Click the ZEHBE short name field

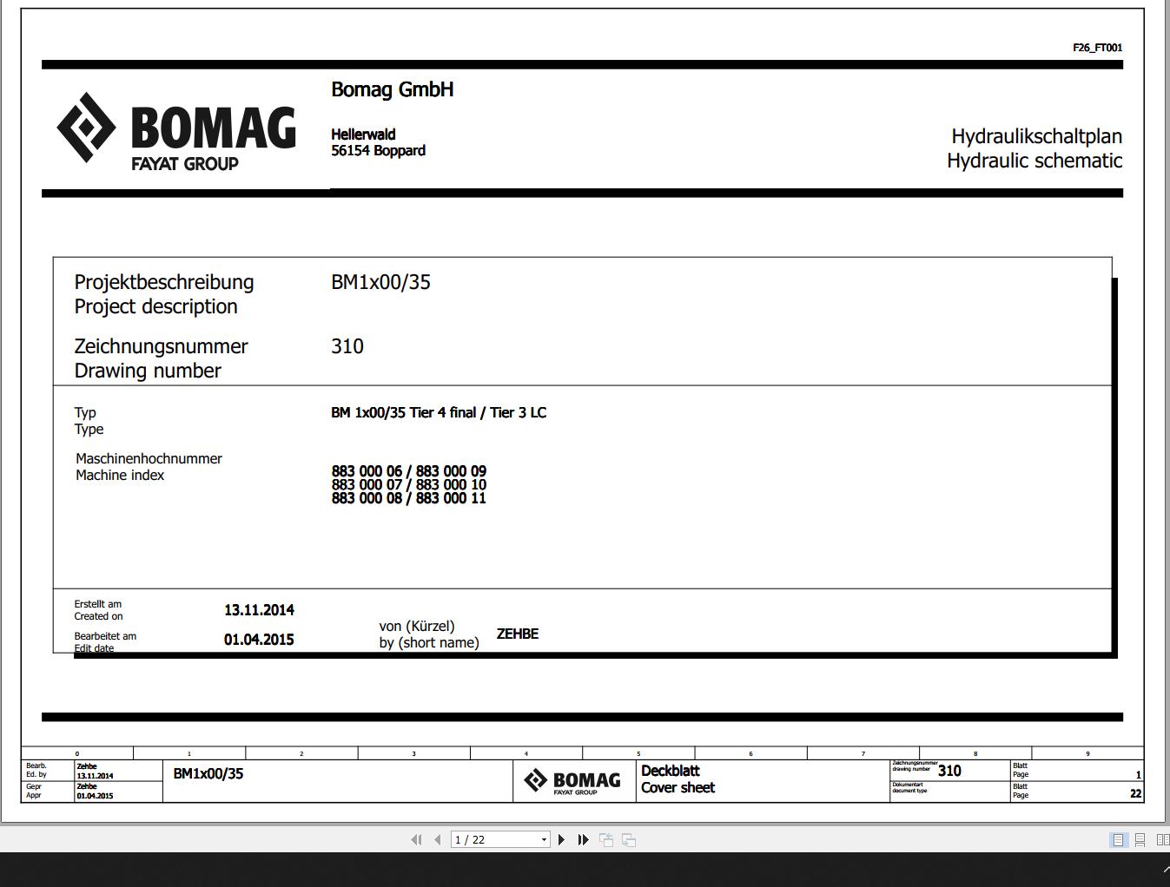coord(517,634)
